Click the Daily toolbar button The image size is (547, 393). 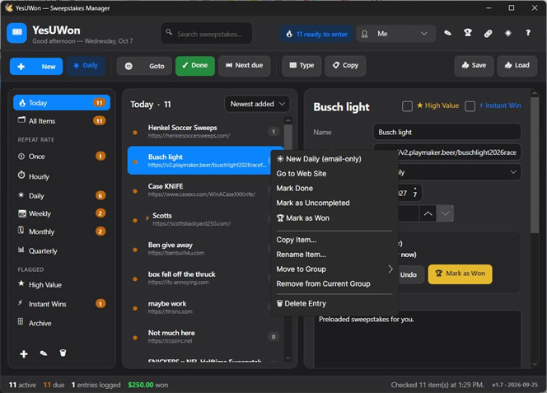click(x=86, y=66)
